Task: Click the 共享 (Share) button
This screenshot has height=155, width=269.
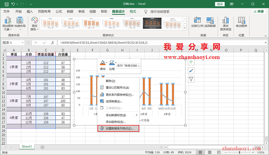Action: (259, 11)
